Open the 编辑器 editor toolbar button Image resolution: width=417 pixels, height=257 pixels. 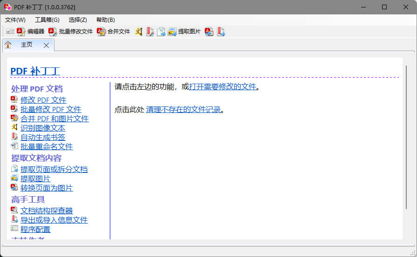pos(30,32)
